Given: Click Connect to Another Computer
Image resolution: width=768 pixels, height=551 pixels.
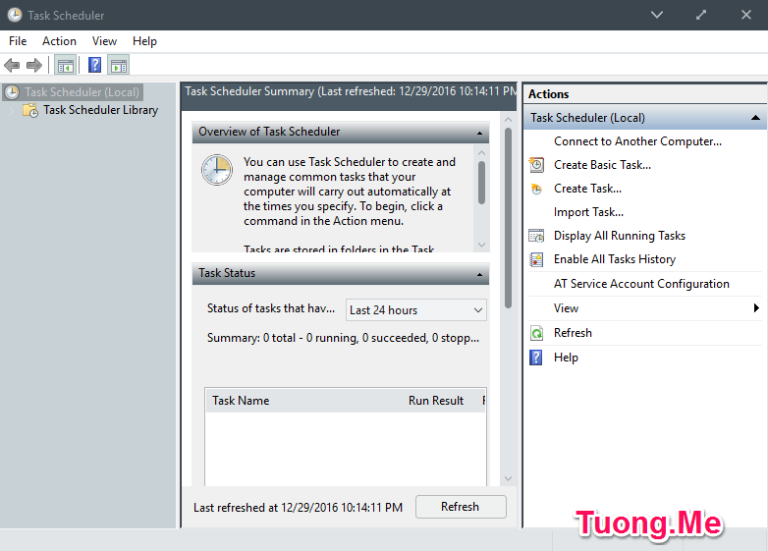Looking at the screenshot, I should tap(637, 141).
